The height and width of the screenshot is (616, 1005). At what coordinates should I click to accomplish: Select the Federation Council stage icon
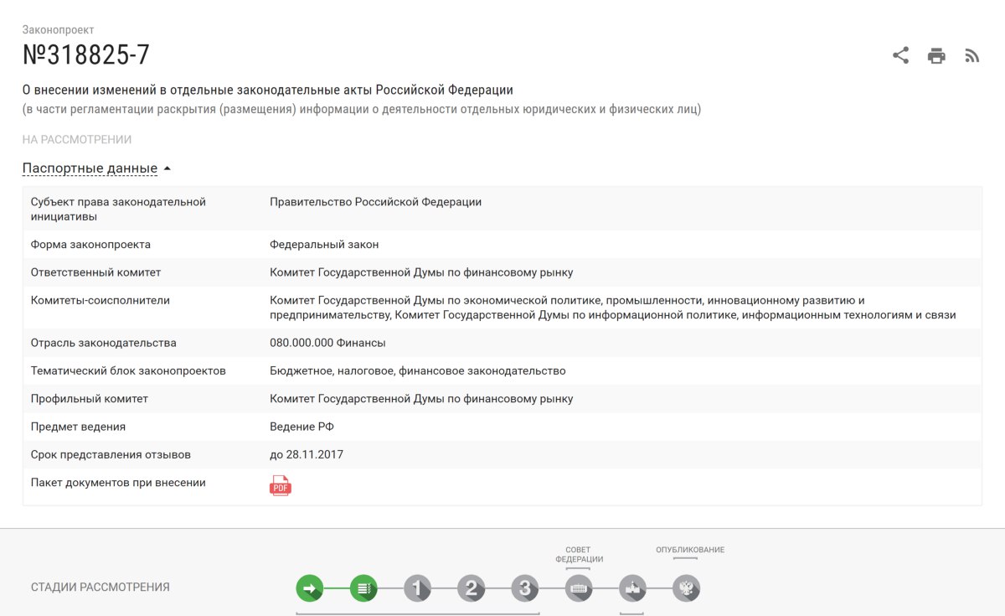[x=579, y=588]
